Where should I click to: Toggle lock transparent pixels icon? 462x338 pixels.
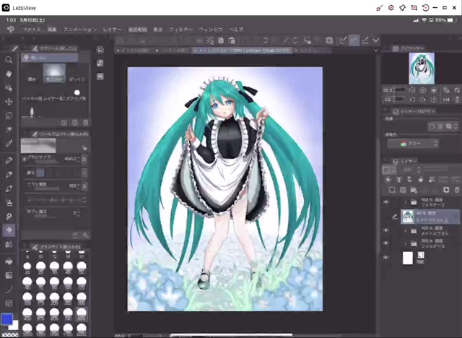(x=432, y=179)
